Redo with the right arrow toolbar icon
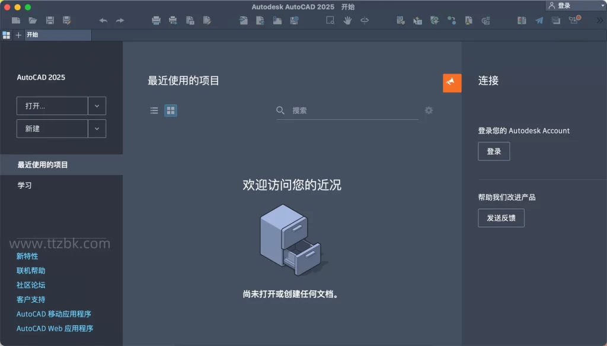The height and width of the screenshot is (346, 607). point(119,20)
